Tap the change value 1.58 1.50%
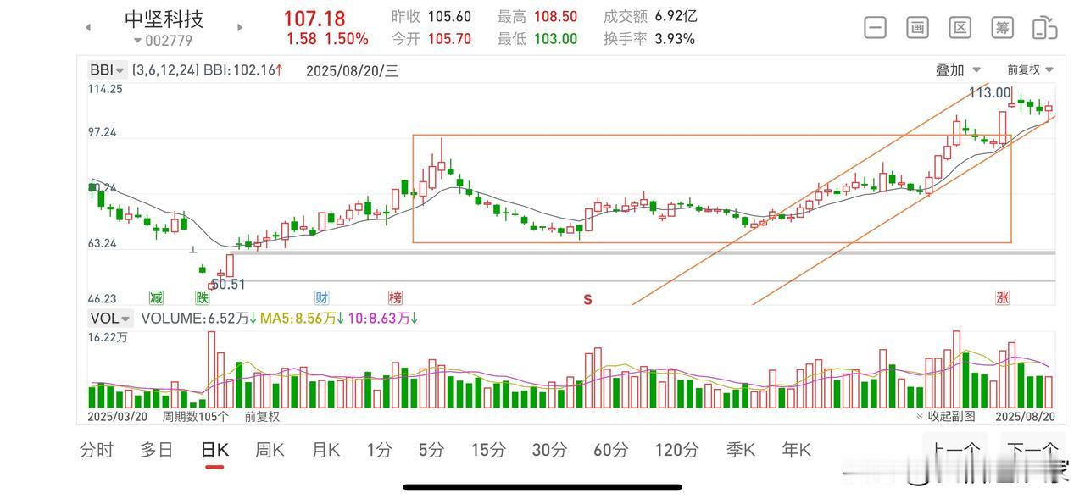1085x499 pixels. [x=327, y=39]
